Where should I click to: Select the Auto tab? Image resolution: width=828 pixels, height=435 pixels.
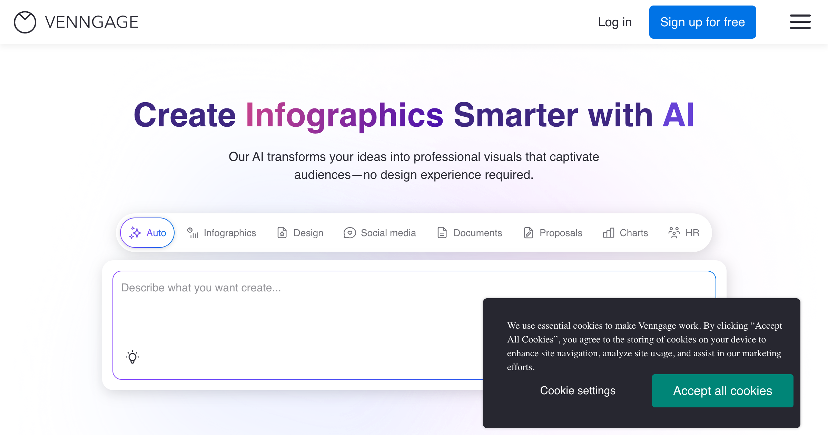coord(147,233)
